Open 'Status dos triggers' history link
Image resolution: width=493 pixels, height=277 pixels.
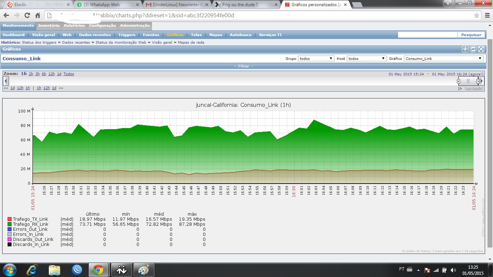tap(39, 43)
